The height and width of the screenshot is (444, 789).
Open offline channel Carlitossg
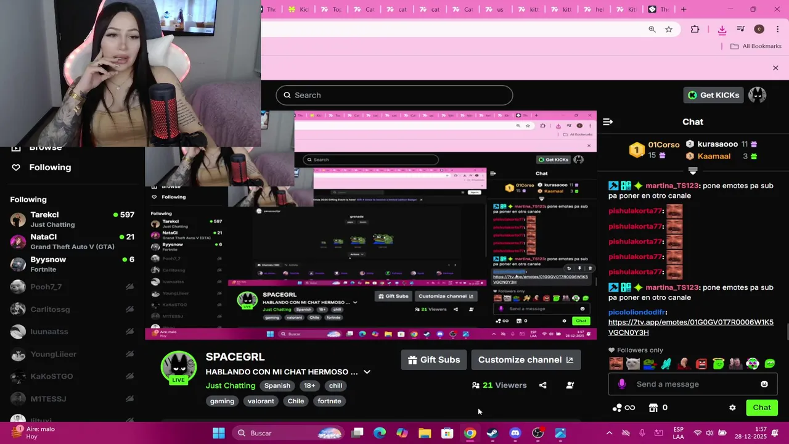[x=72, y=309]
